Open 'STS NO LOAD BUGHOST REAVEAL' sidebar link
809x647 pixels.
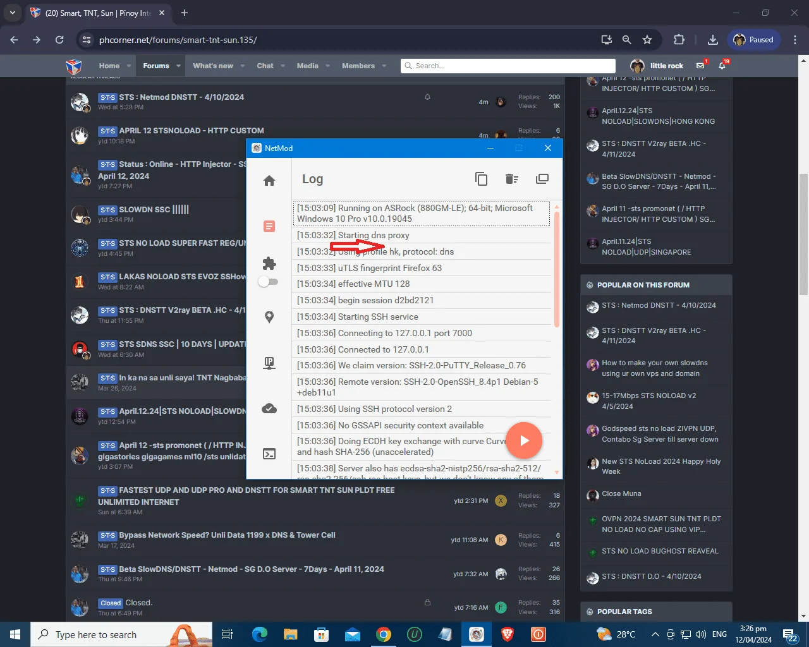pos(660,551)
